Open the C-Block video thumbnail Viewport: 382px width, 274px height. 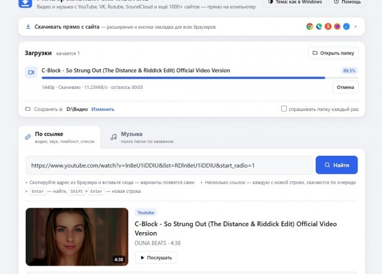tap(77, 237)
